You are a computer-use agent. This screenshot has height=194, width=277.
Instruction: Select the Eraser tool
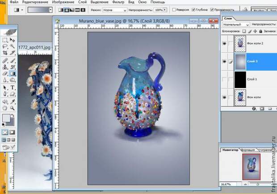click(x=5, y=73)
